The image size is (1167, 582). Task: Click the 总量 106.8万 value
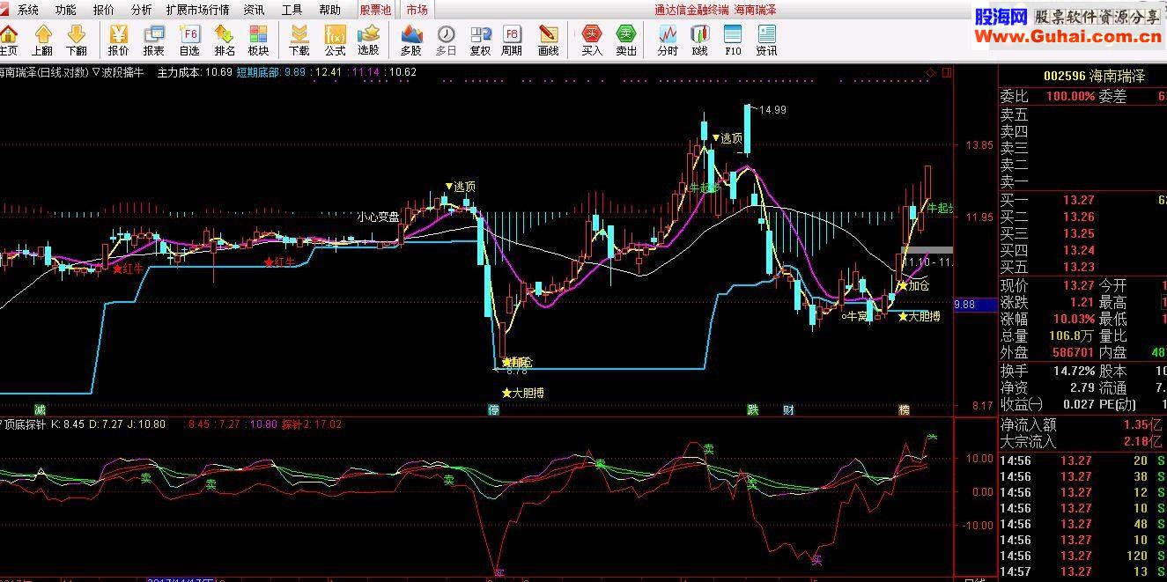[1072, 335]
